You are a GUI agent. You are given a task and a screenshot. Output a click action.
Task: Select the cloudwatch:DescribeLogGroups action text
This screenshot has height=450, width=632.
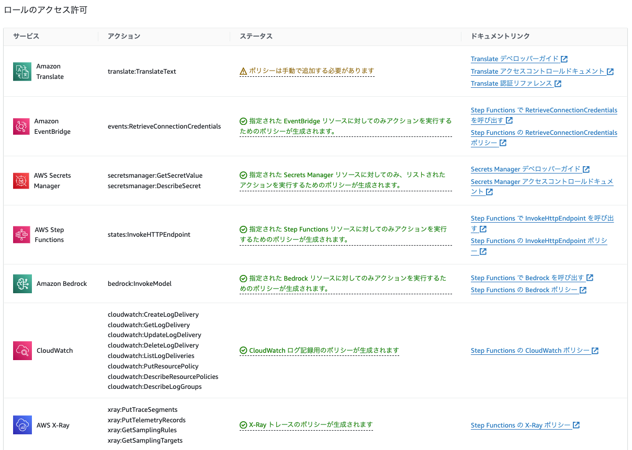155,387
